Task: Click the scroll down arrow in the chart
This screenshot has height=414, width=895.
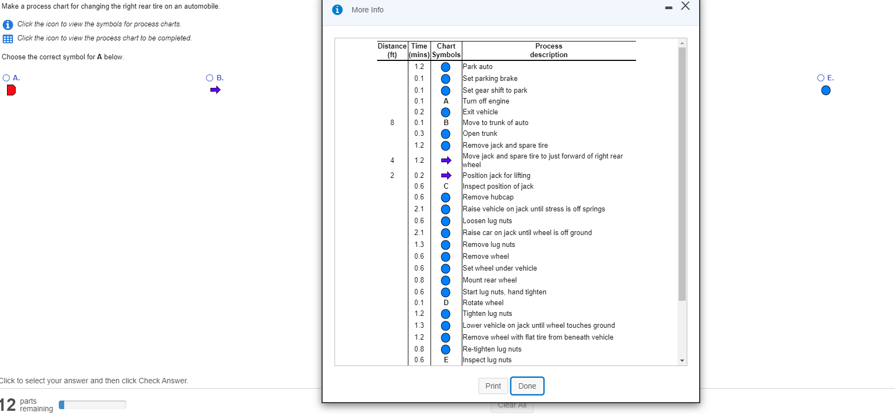Action: [x=682, y=361]
